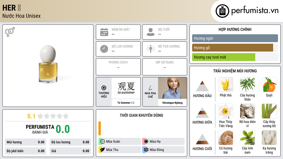The width and height of the screenshot is (283, 159).
Task: Click the Mùa Thu leaf icon
Action: pos(103,150)
